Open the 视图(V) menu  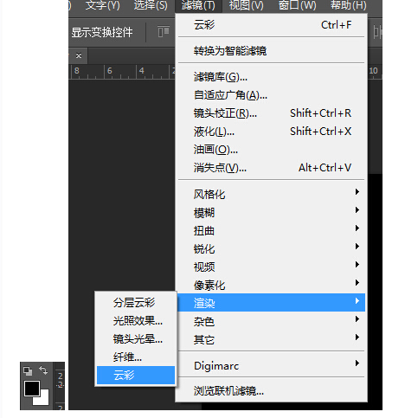[246, 5]
